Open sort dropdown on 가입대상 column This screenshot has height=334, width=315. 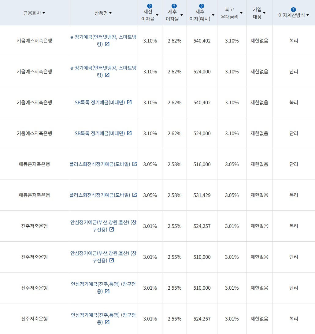coord(264,13)
